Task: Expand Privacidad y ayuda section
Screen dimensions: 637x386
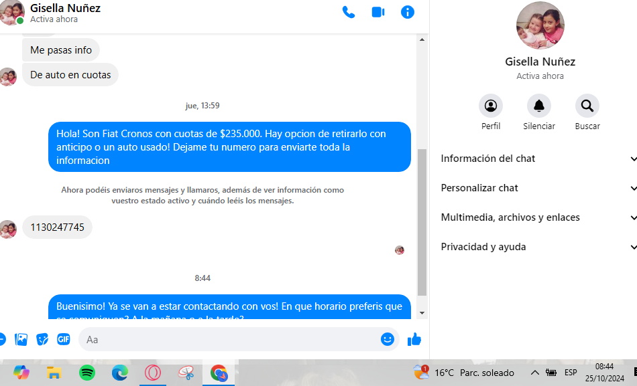Action: 536,247
